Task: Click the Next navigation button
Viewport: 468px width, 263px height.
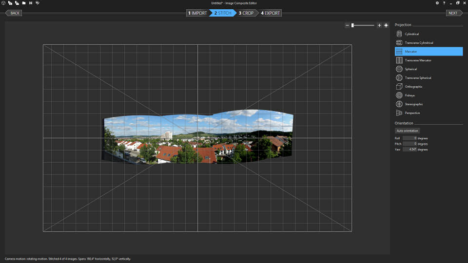Action: tap(453, 13)
